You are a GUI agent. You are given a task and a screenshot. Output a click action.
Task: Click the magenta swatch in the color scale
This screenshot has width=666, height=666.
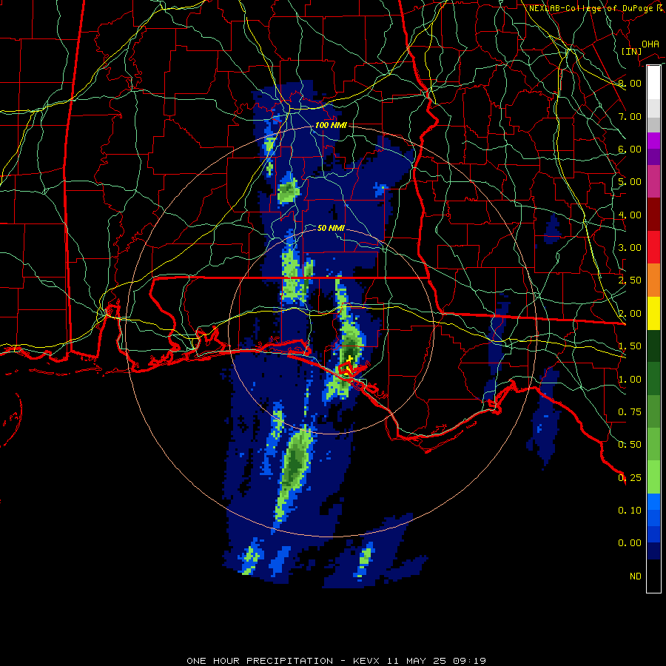click(x=653, y=141)
